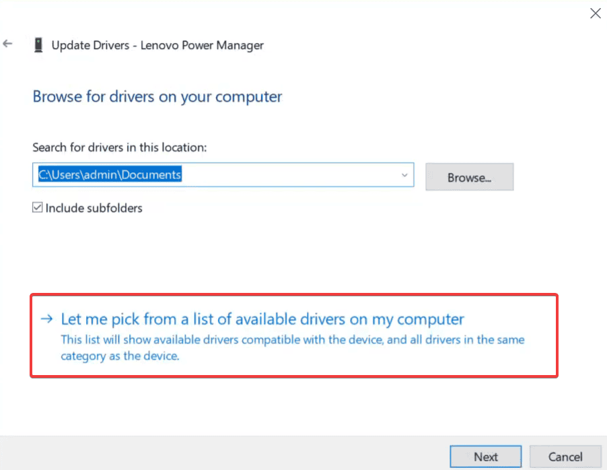This screenshot has width=607, height=470.
Task: Go back with the left arrow icon
Action: [x=7, y=43]
